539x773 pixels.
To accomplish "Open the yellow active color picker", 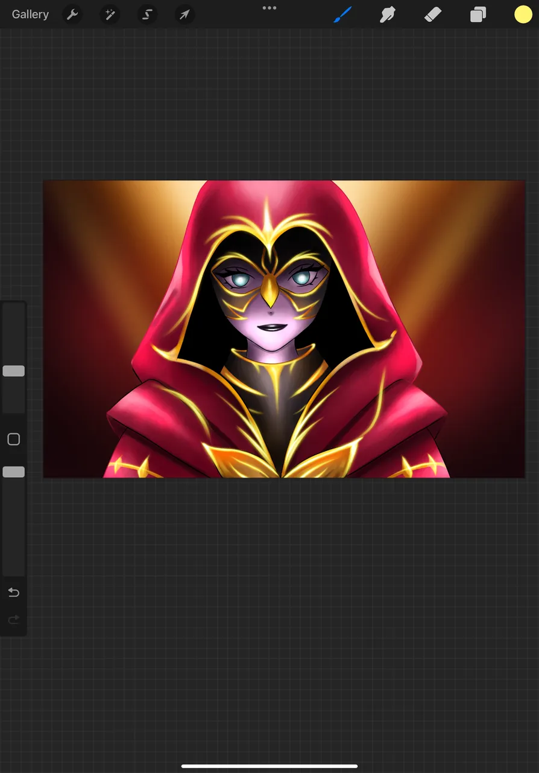I will [x=523, y=14].
